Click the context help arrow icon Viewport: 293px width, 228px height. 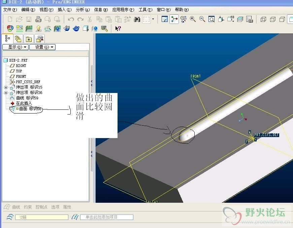pyautogui.click(x=118, y=28)
